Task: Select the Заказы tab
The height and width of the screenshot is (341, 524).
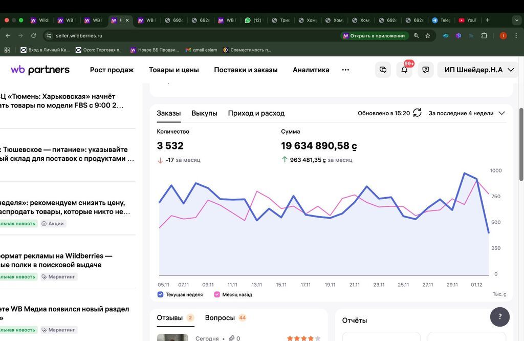Action: (169, 113)
